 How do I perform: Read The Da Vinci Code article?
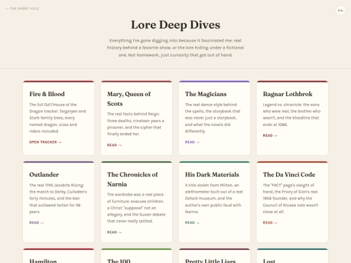[270, 223]
